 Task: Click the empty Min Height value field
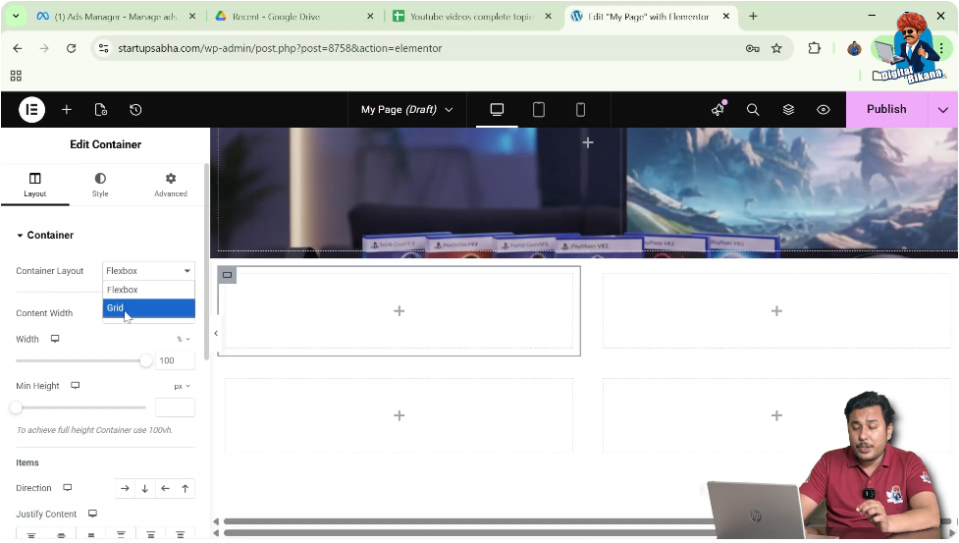(x=175, y=407)
